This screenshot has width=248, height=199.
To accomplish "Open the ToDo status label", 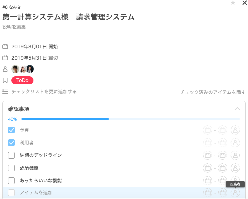I will (x=22, y=80).
